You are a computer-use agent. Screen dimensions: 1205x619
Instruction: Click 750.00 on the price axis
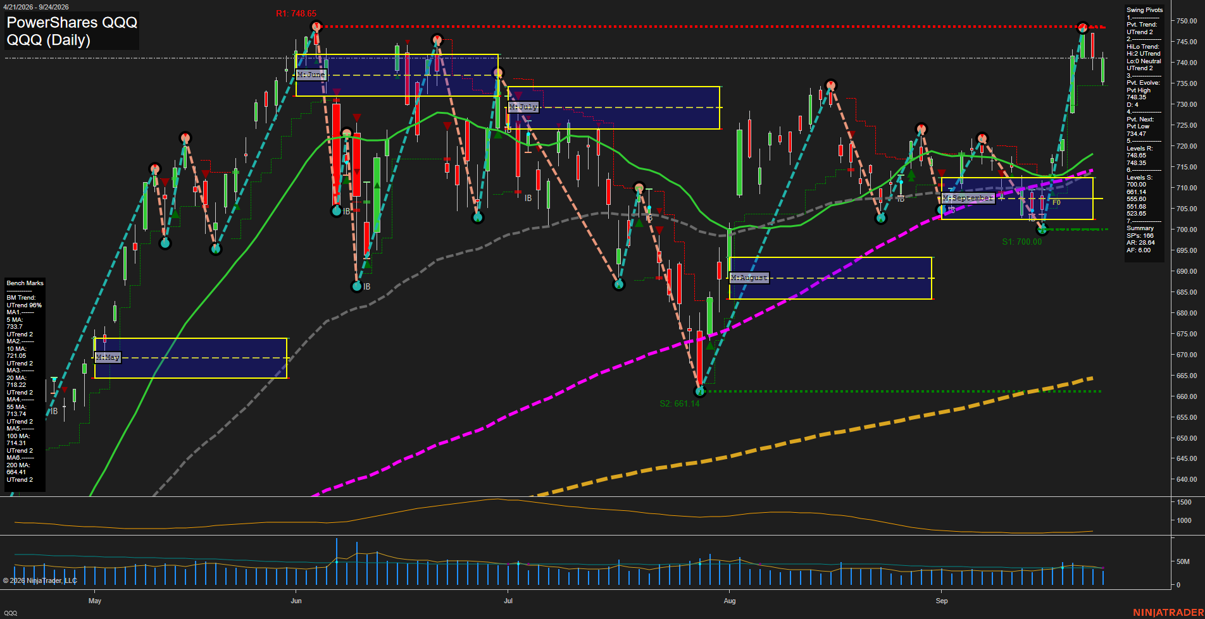(x=1187, y=21)
